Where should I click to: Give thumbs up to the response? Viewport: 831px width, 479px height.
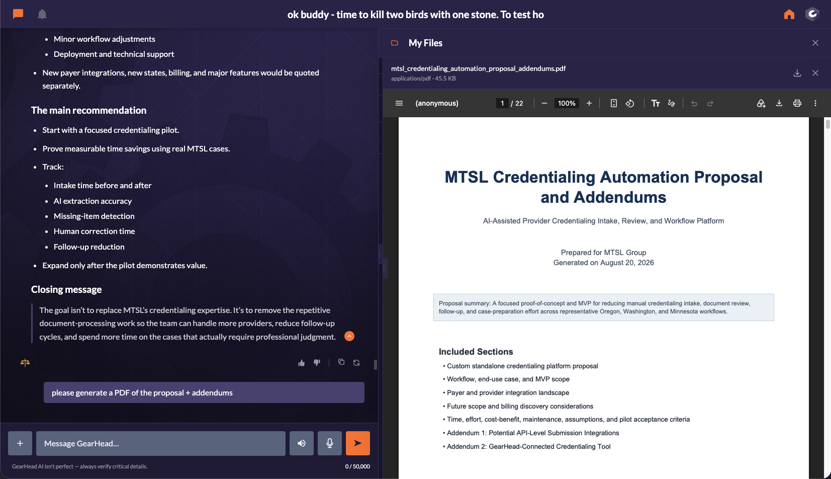302,363
